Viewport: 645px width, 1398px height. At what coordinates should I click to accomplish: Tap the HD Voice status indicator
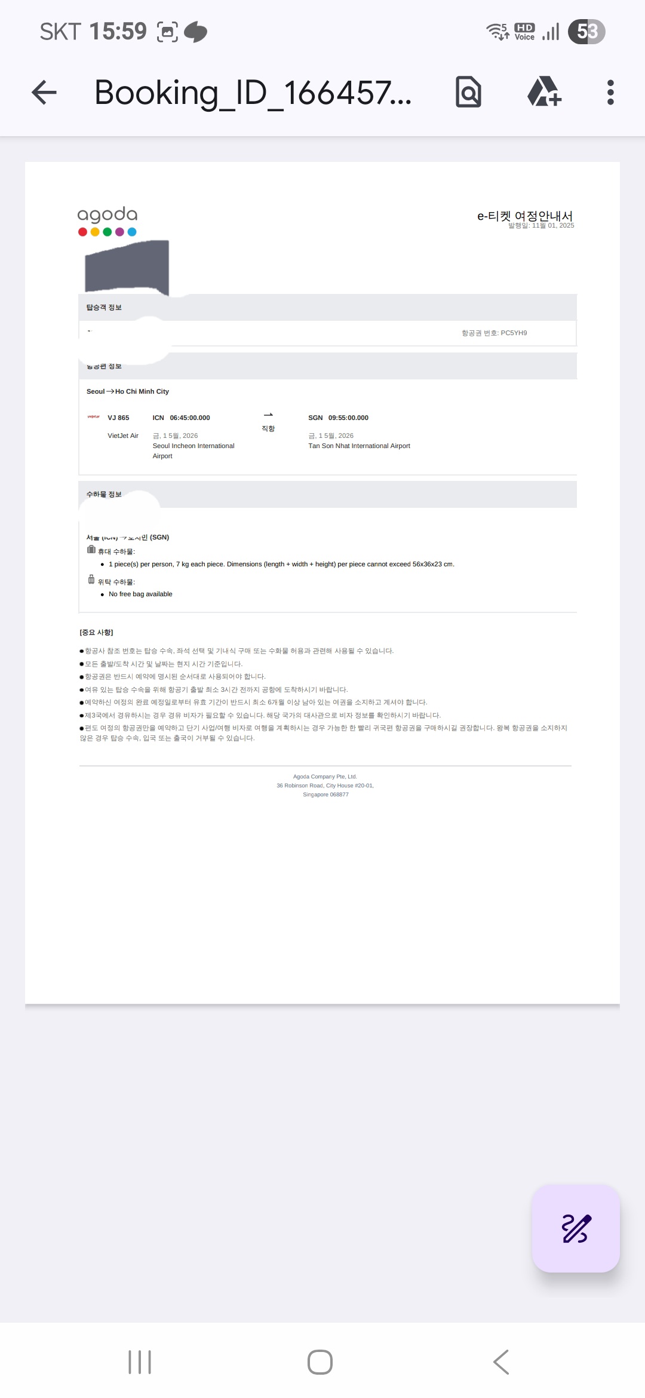pyautogui.click(x=524, y=32)
